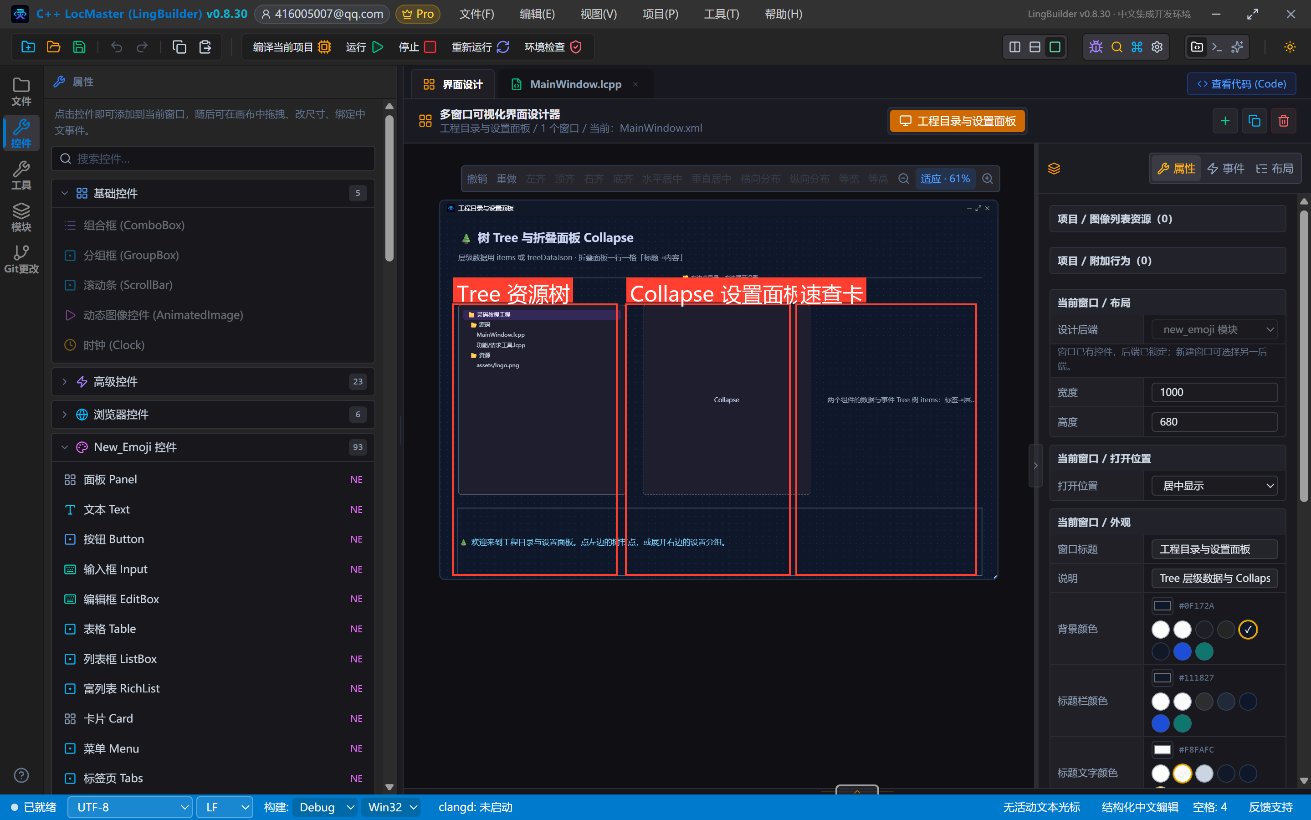Click the undo arrow in top toolbar

[116, 47]
